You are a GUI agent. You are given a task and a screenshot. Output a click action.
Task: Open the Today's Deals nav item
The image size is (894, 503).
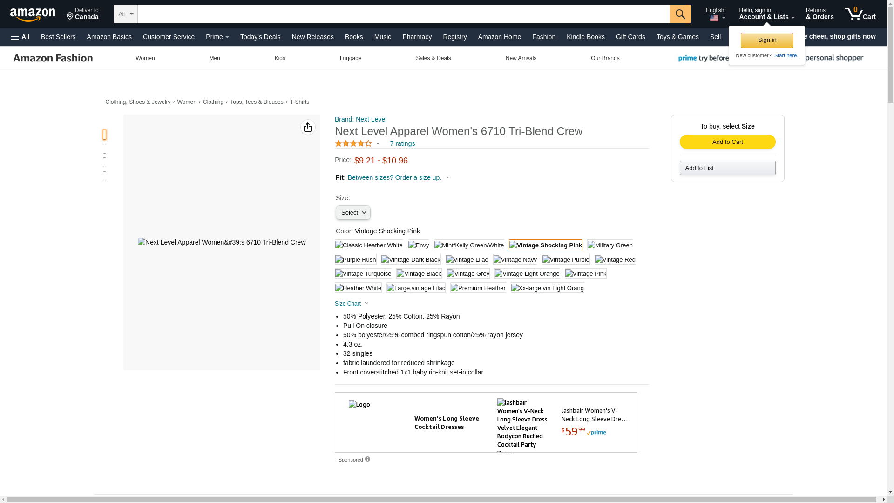click(x=260, y=37)
